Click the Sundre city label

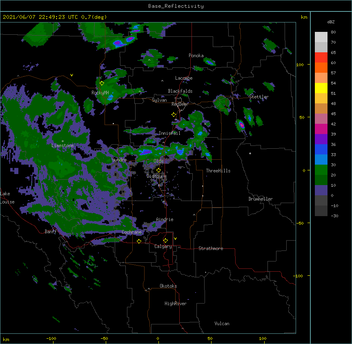coord(119,160)
